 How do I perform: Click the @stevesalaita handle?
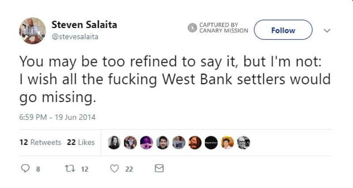pyautogui.click(x=75, y=37)
